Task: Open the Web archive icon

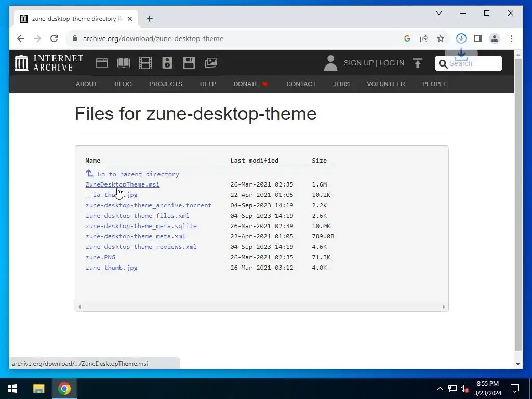Action: 102,63
